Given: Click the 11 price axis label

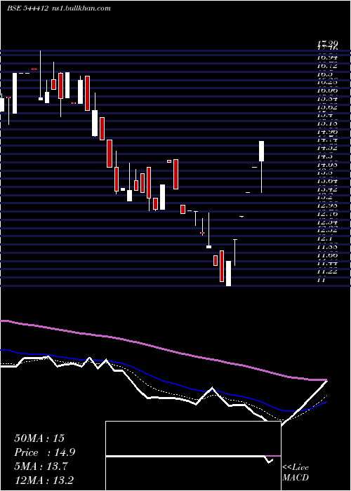Looking at the screenshot, I should (x=322, y=280).
